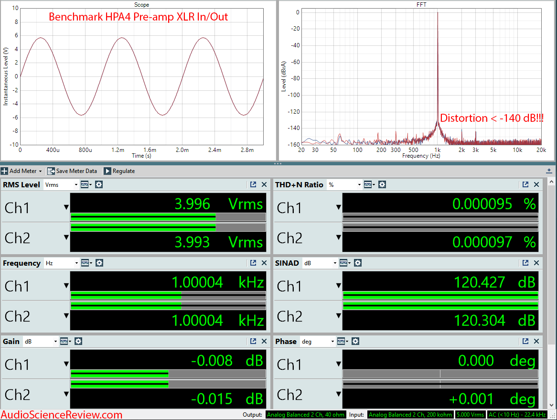Viewport: 557px width, 420px height.
Task: Click the FFT graph plot area
Action: pyautogui.click(x=421, y=76)
